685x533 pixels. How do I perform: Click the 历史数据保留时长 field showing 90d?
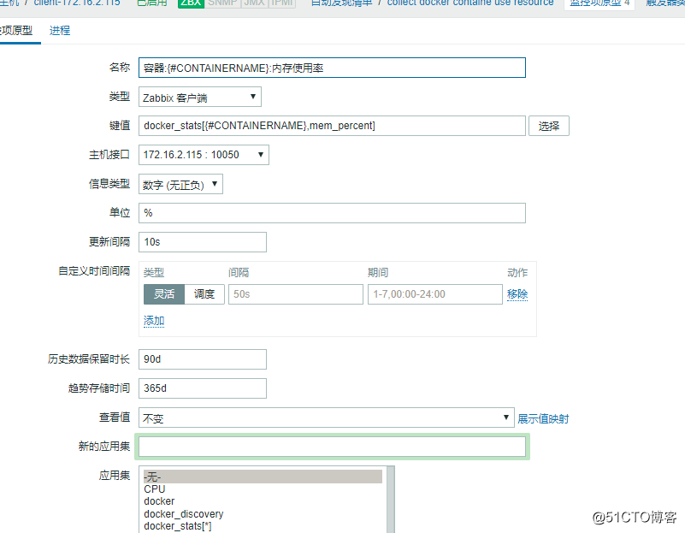point(203,359)
